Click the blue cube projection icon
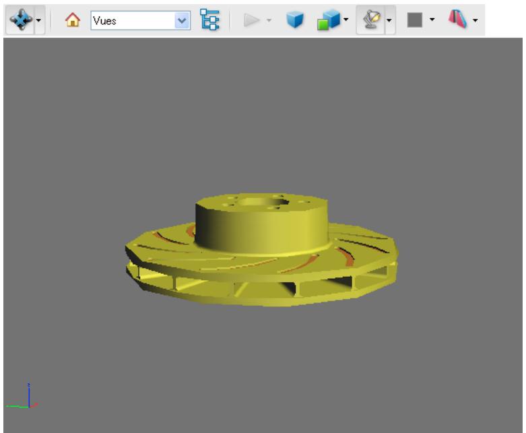Screen dimensions: 526x433 pyautogui.click(x=295, y=20)
